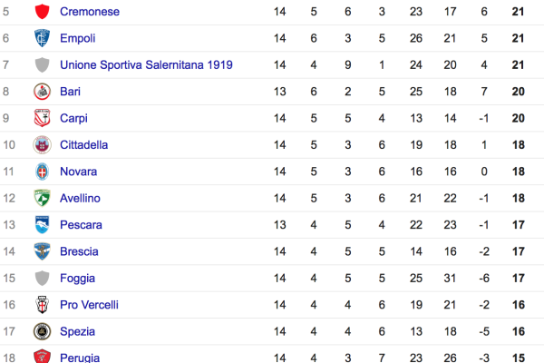The image size is (544, 363).
Task: Click the Novara club crest icon
Action: (x=41, y=172)
